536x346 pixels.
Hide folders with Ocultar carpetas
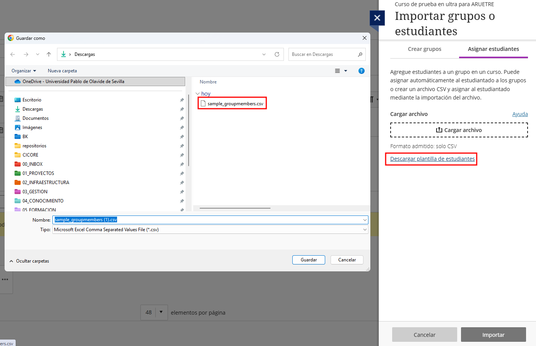tap(29, 261)
